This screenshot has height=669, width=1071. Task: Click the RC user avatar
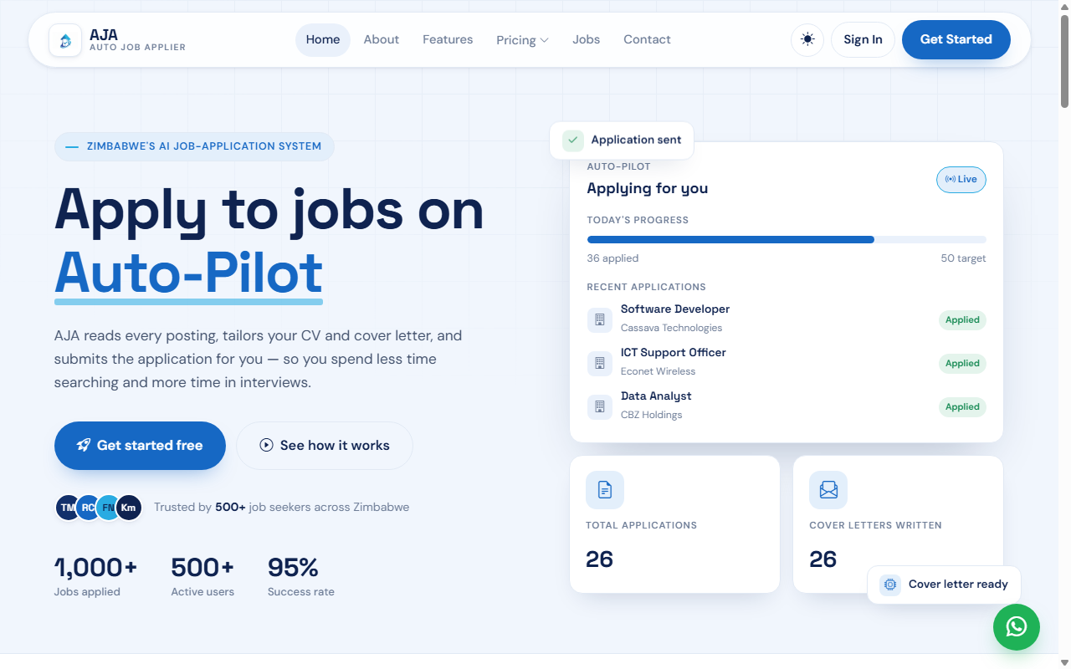pyautogui.click(x=88, y=508)
